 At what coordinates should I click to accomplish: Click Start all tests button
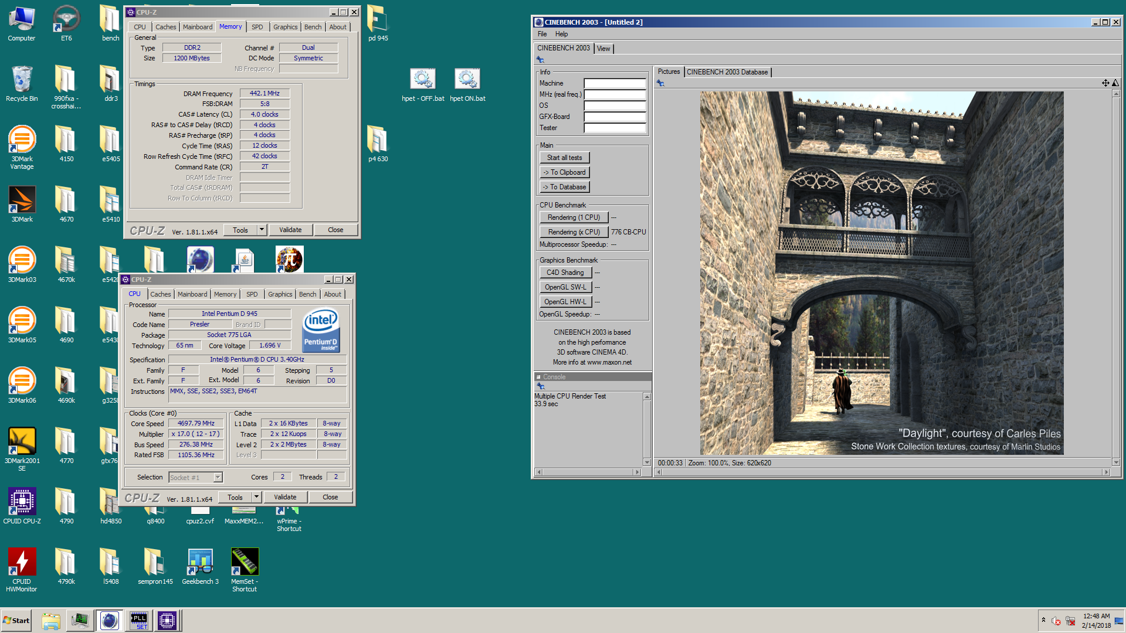coord(564,158)
